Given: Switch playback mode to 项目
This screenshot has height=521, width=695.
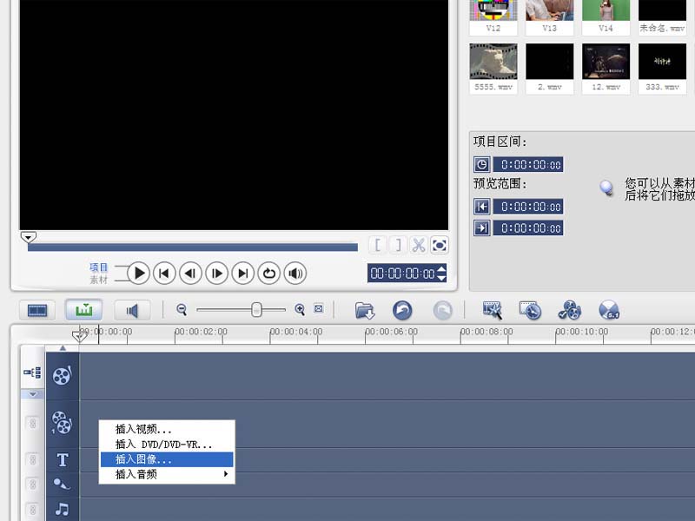Looking at the screenshot, I should pos(98,267).
